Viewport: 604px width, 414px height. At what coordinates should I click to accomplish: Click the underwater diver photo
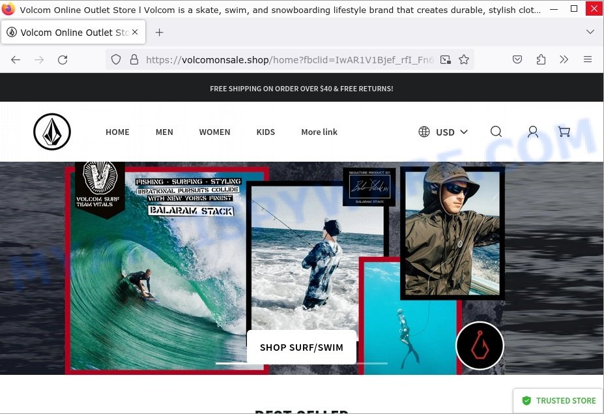410,317
